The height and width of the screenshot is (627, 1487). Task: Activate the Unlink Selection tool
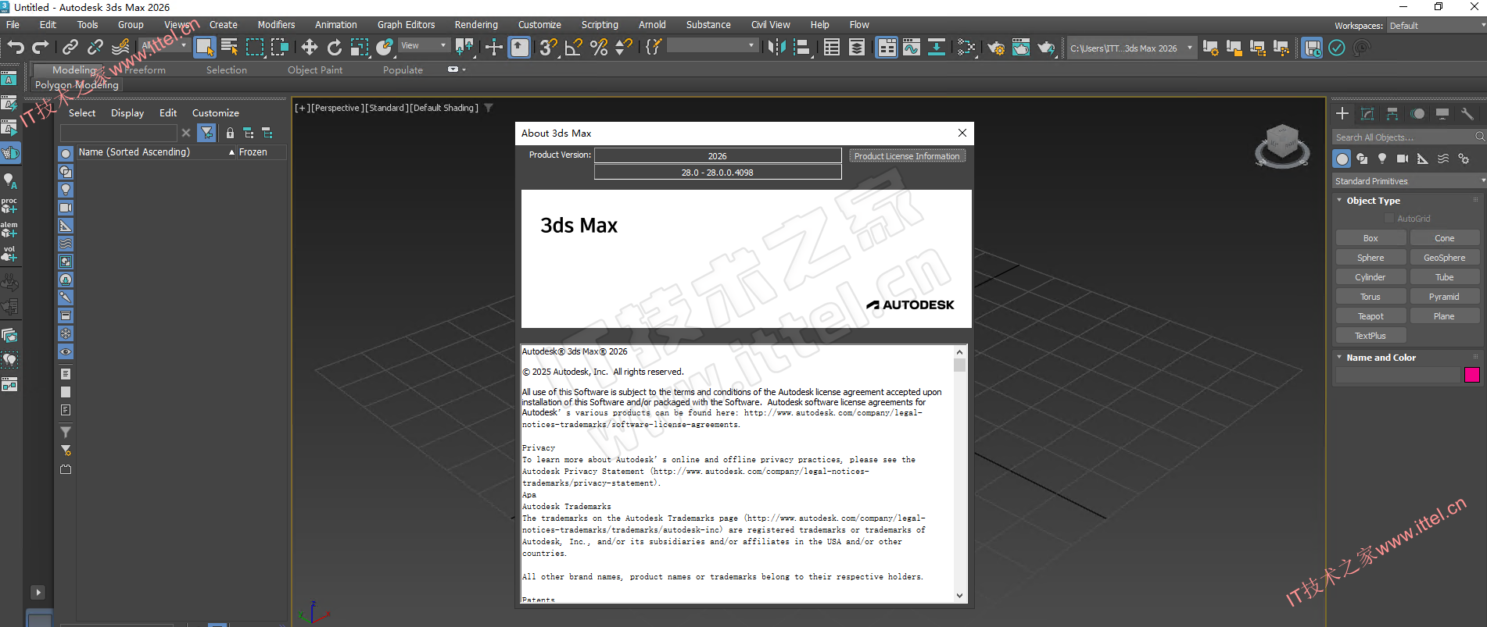tap(95, 48)
